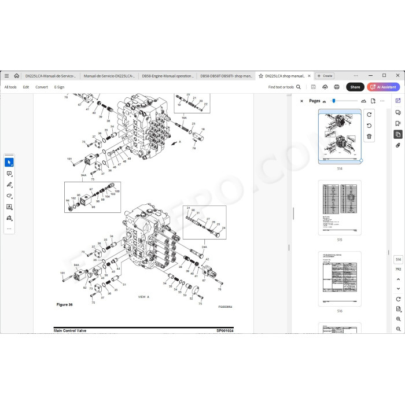Select the Sign stamp tool
The width and height of the screenshot is (405, 405).
coord(9,218)
